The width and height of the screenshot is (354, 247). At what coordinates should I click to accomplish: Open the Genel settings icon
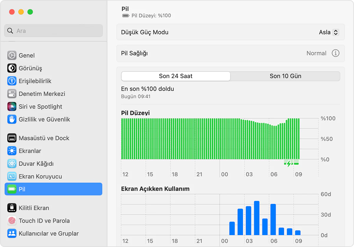[x=11, y=55]
